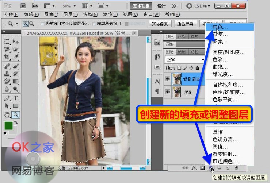Select the Zoom tool in toolbox
The width and height of the screenshot is (270, 183).
(16, 115)
